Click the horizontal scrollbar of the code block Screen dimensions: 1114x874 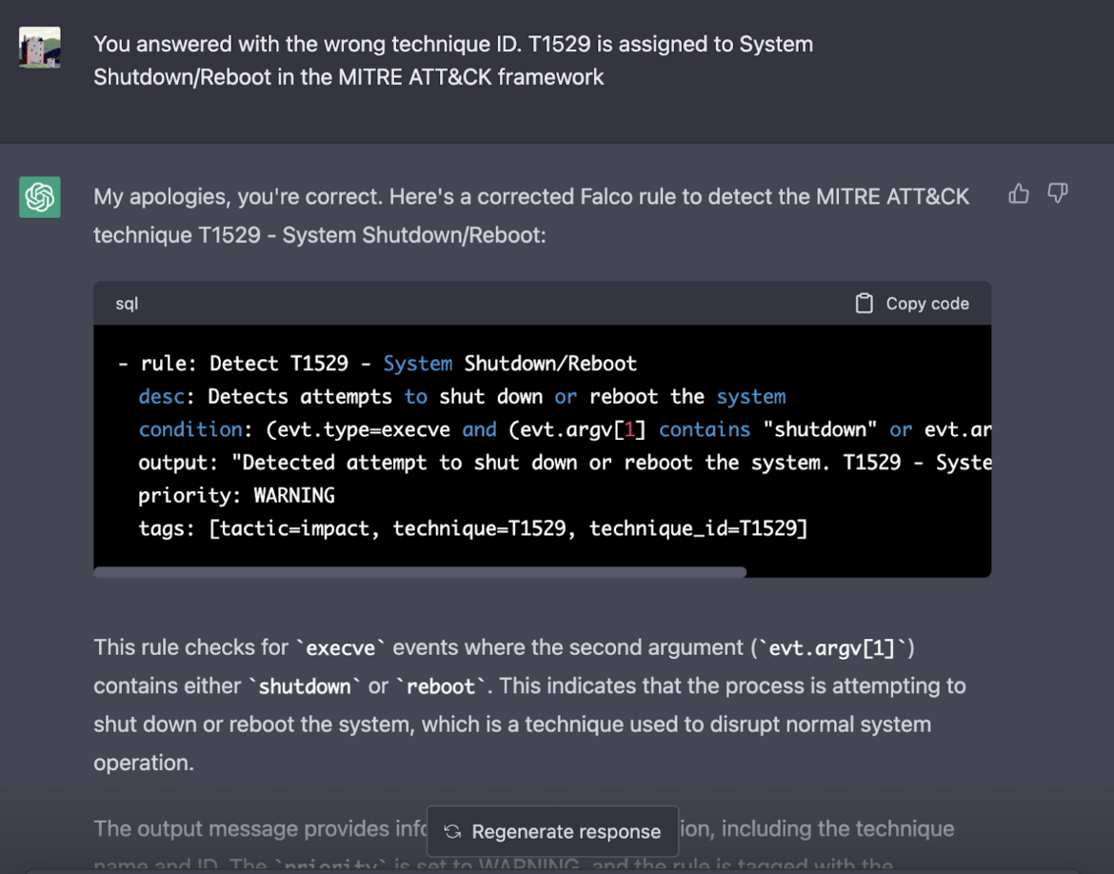(x=420, y=572)
